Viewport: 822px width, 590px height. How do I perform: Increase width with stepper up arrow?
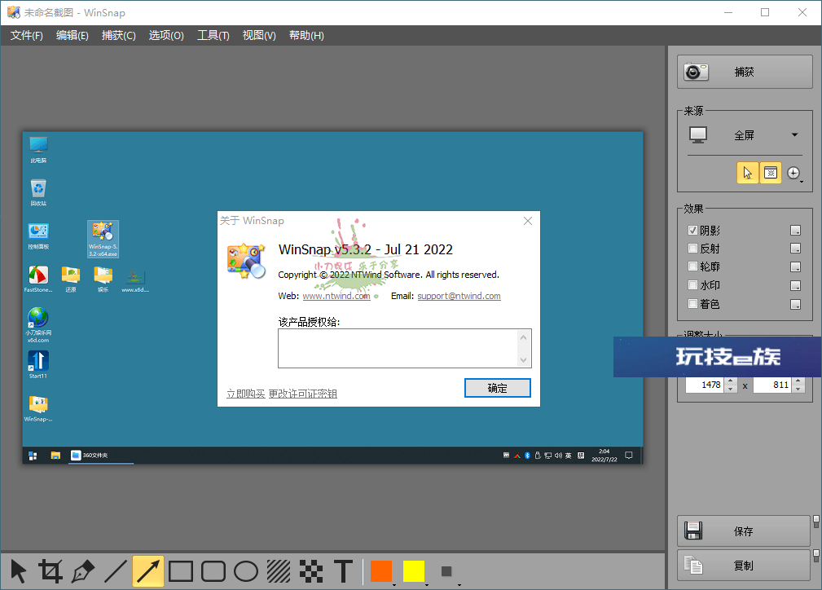click(732, 381)
